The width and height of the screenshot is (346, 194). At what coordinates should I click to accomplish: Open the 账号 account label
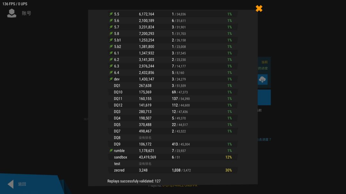coord(27,13)
